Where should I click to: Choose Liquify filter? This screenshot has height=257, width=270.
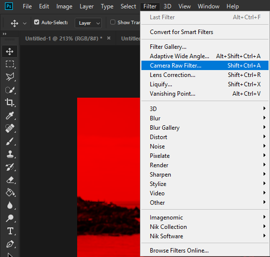pyautogui.click(x=205, y=84)
